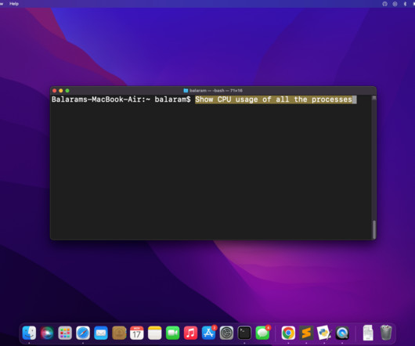
Task: Open the document stack in Dock
Action: [368, 333]
